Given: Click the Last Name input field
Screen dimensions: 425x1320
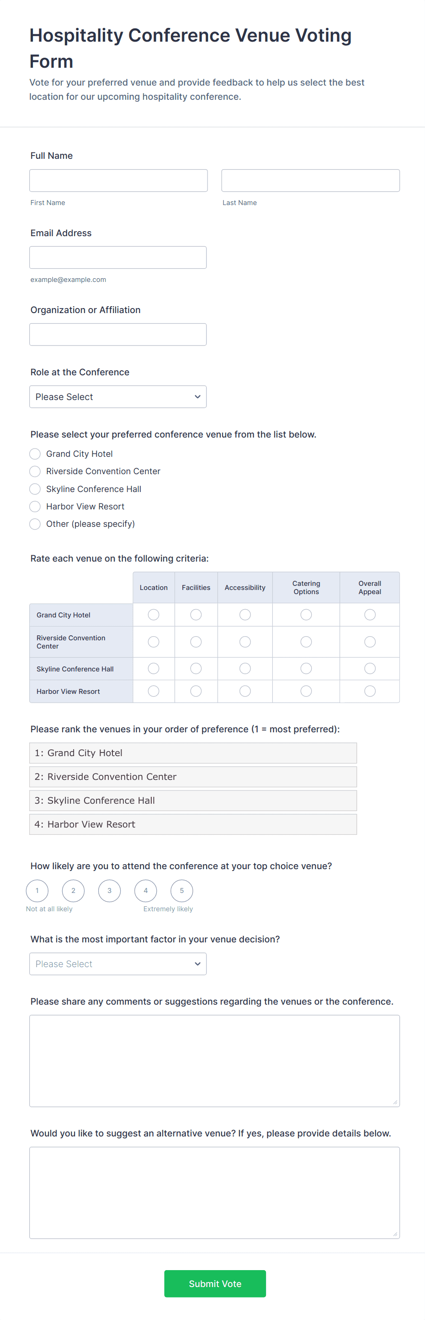Looking at the screenshot, I should [310, 180].
